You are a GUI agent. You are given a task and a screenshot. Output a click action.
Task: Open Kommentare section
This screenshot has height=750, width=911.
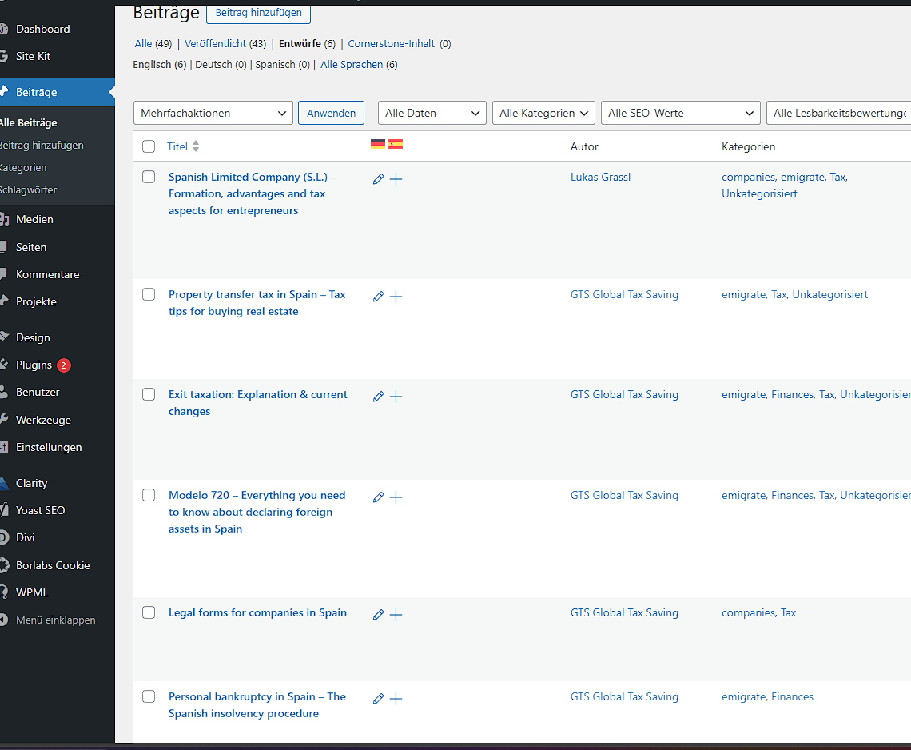[48, 274]
